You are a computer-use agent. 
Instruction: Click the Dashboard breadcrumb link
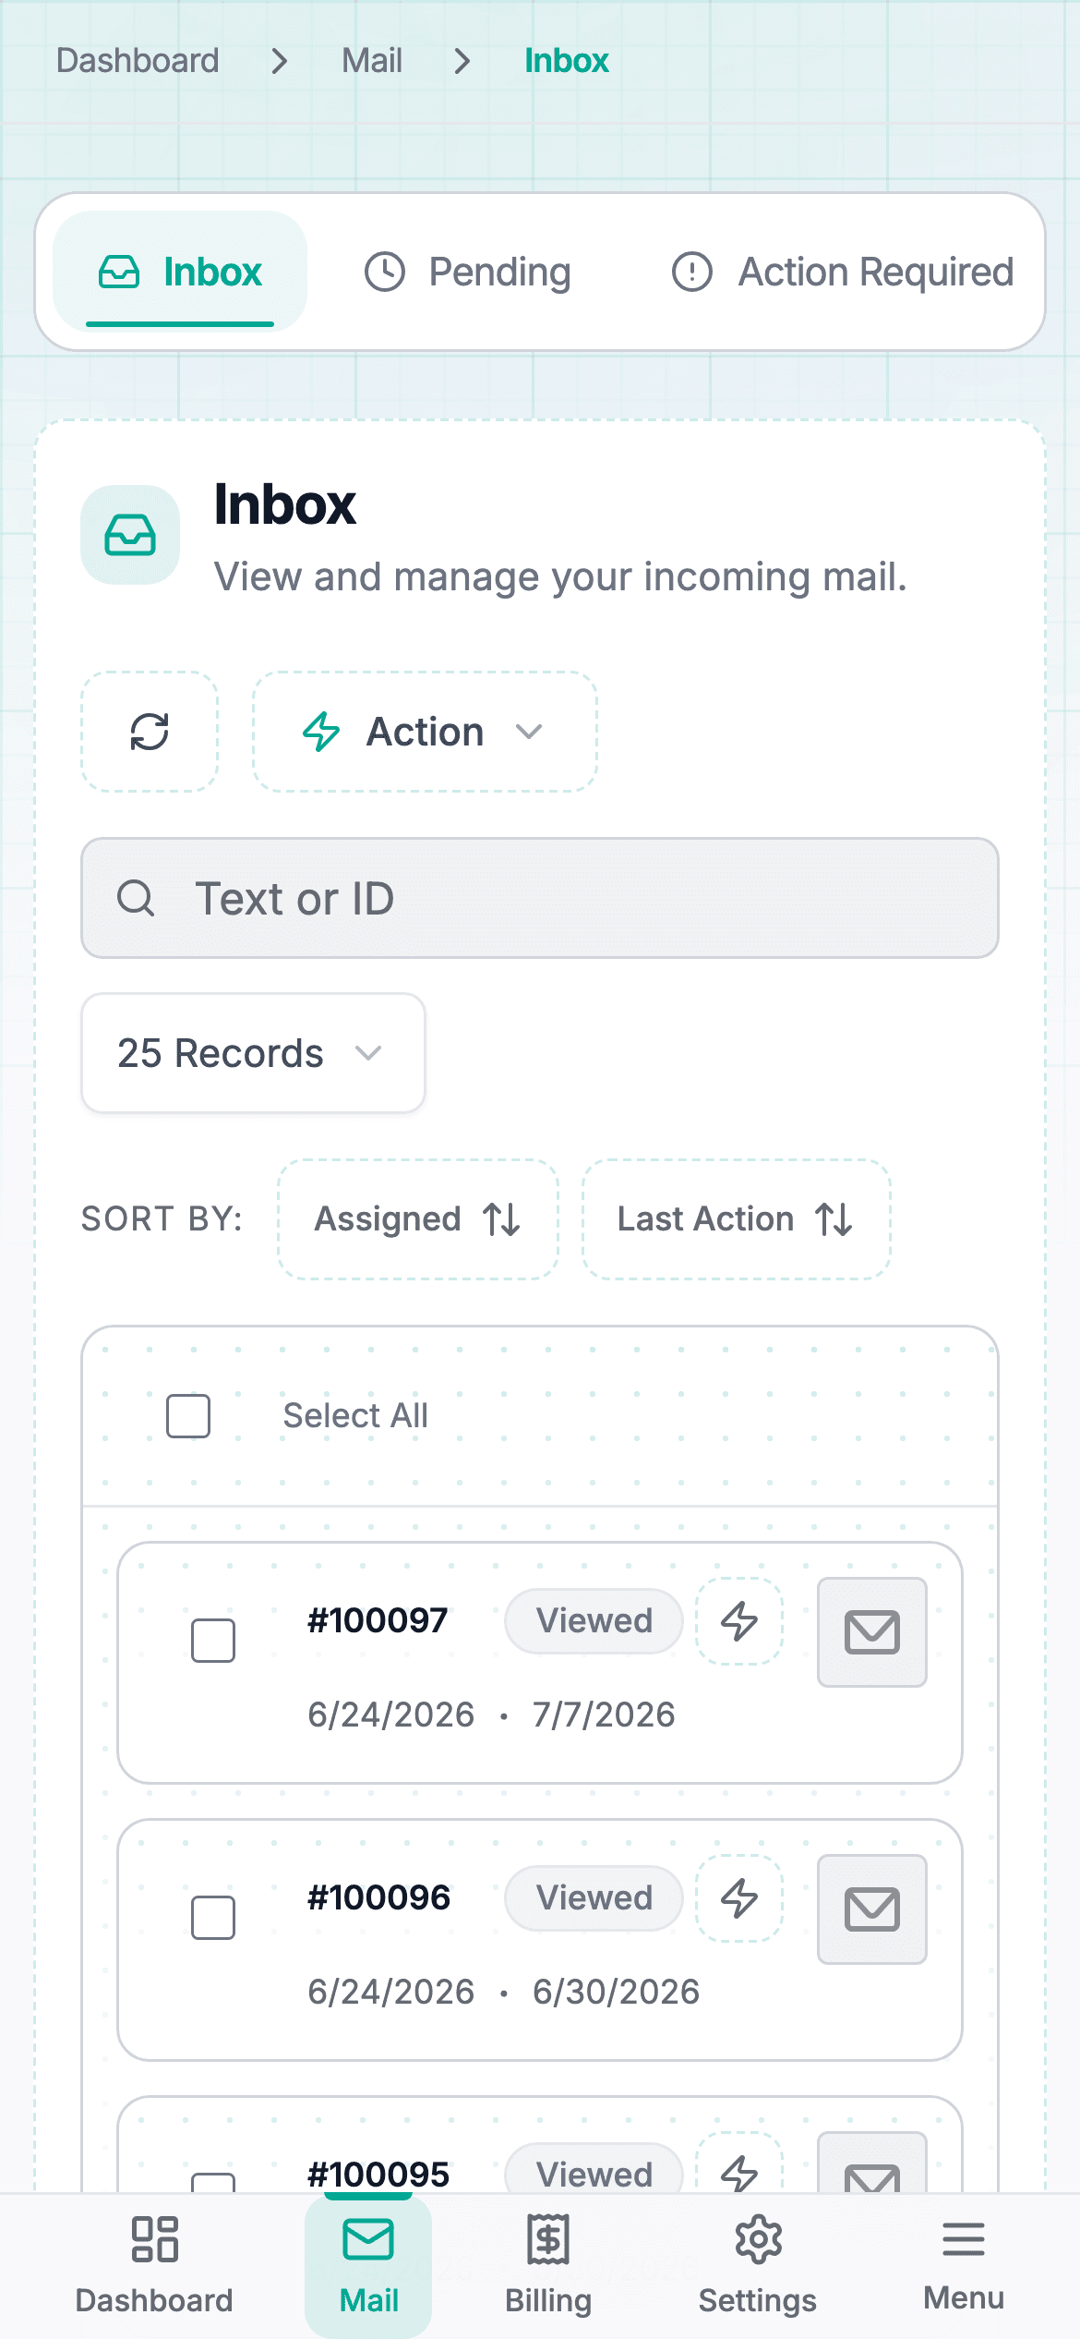coord(138,61)
